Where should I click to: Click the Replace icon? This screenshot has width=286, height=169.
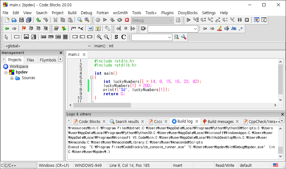[x=87, y=20]
